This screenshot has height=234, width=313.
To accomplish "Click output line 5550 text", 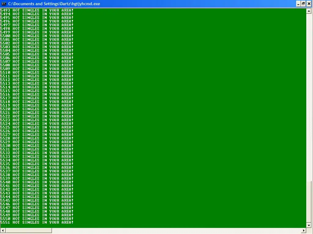I will point(37,219).
